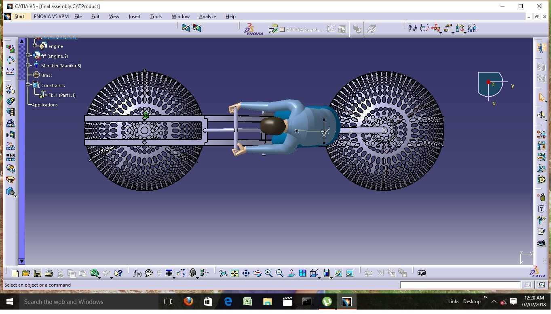Click the Zoom Out magnifier icon
The height and width of the screenshot is (314, 551).
click(280, 273)
